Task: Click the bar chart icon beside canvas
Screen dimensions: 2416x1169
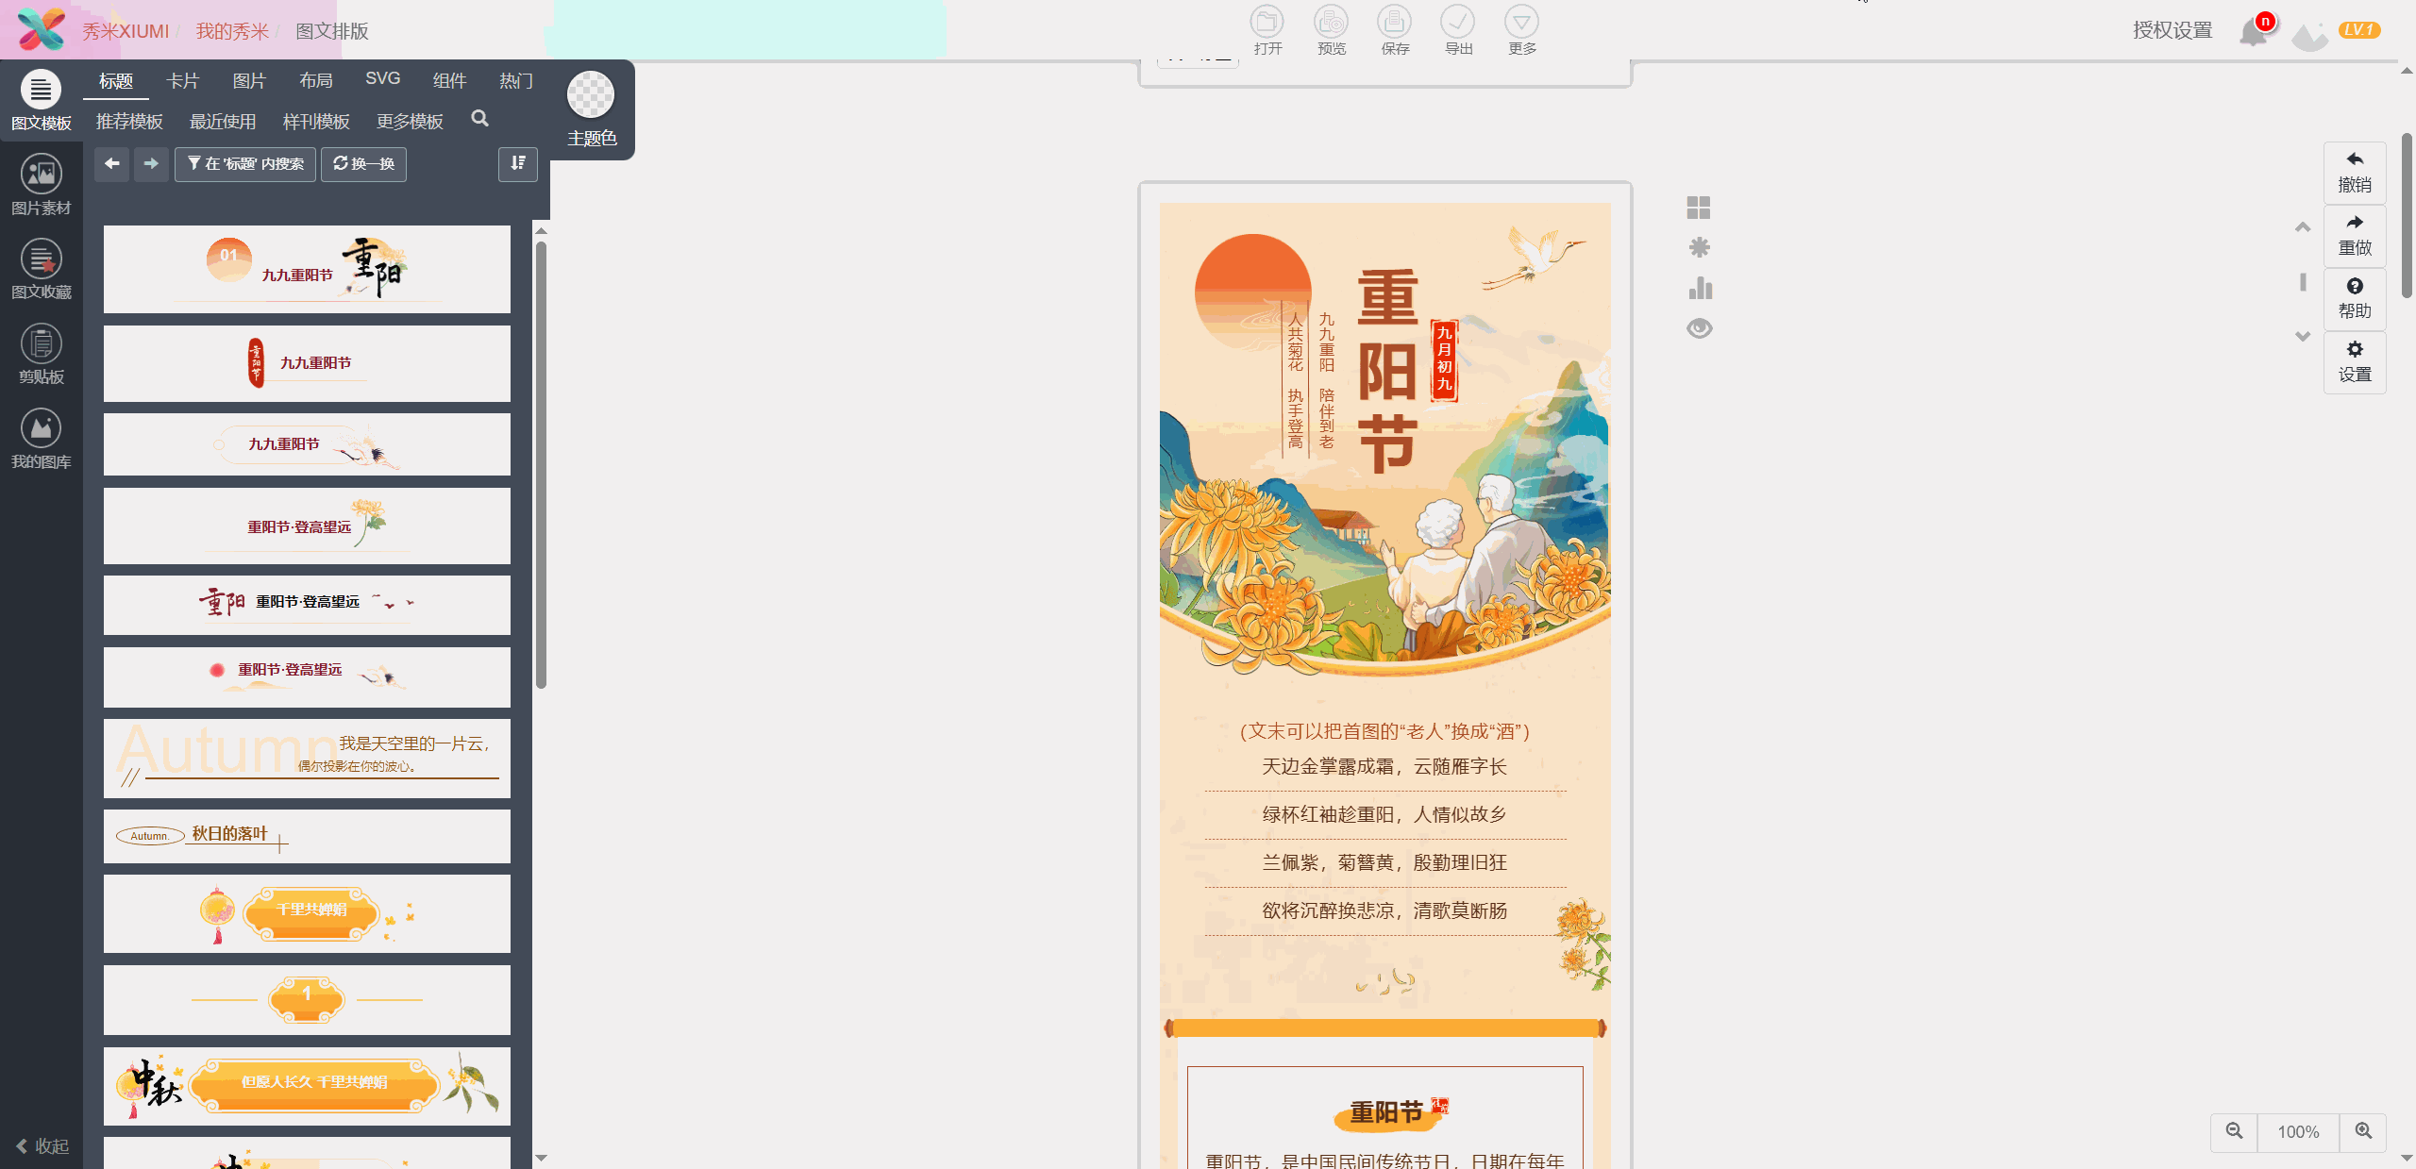Action: pos(1700,288)
